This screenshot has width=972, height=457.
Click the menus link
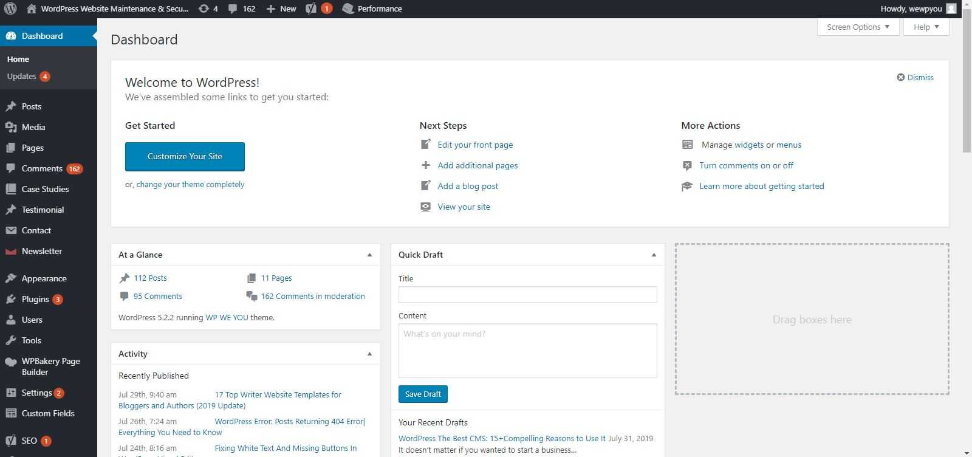coord(789,145)
